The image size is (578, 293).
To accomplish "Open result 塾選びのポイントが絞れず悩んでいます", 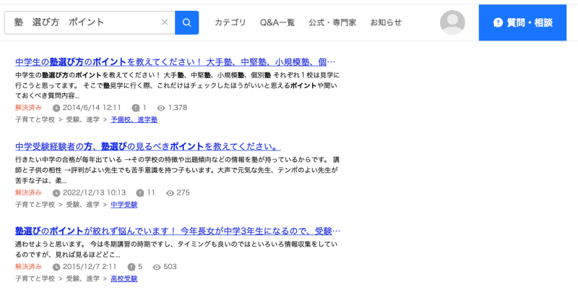I will coord(178,231).
